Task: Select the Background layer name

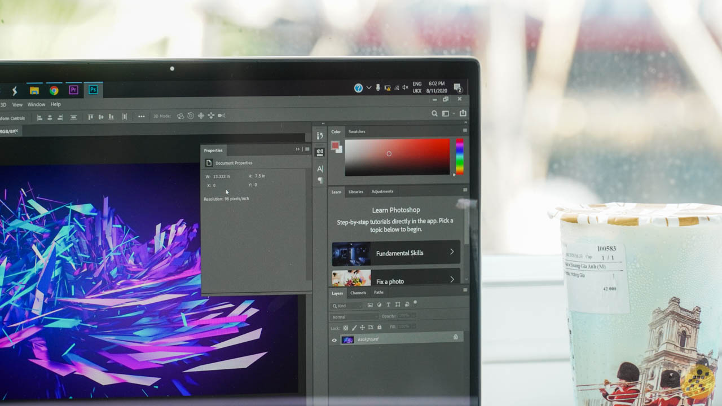Action: tap(368, 339)
